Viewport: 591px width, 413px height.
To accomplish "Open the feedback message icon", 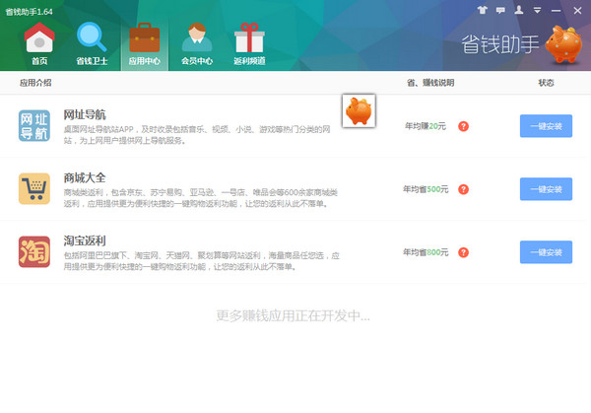I will click(x=500, y=10).
